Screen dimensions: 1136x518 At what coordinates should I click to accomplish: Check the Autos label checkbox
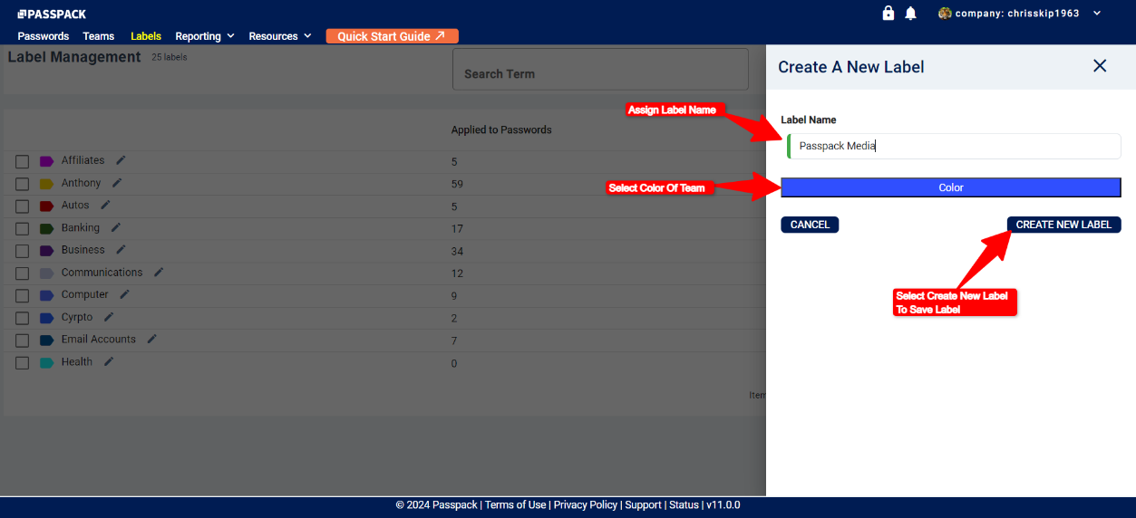(23, 206)
